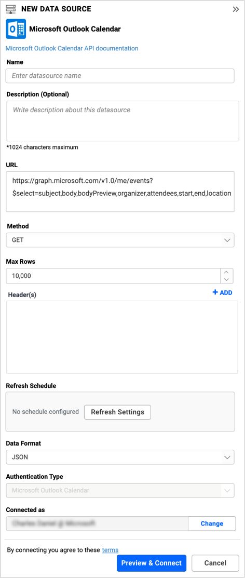245x578 pixels.
Task: Open Microsoft Outlook Calendar API documentation link
Action: click(72, 48)
